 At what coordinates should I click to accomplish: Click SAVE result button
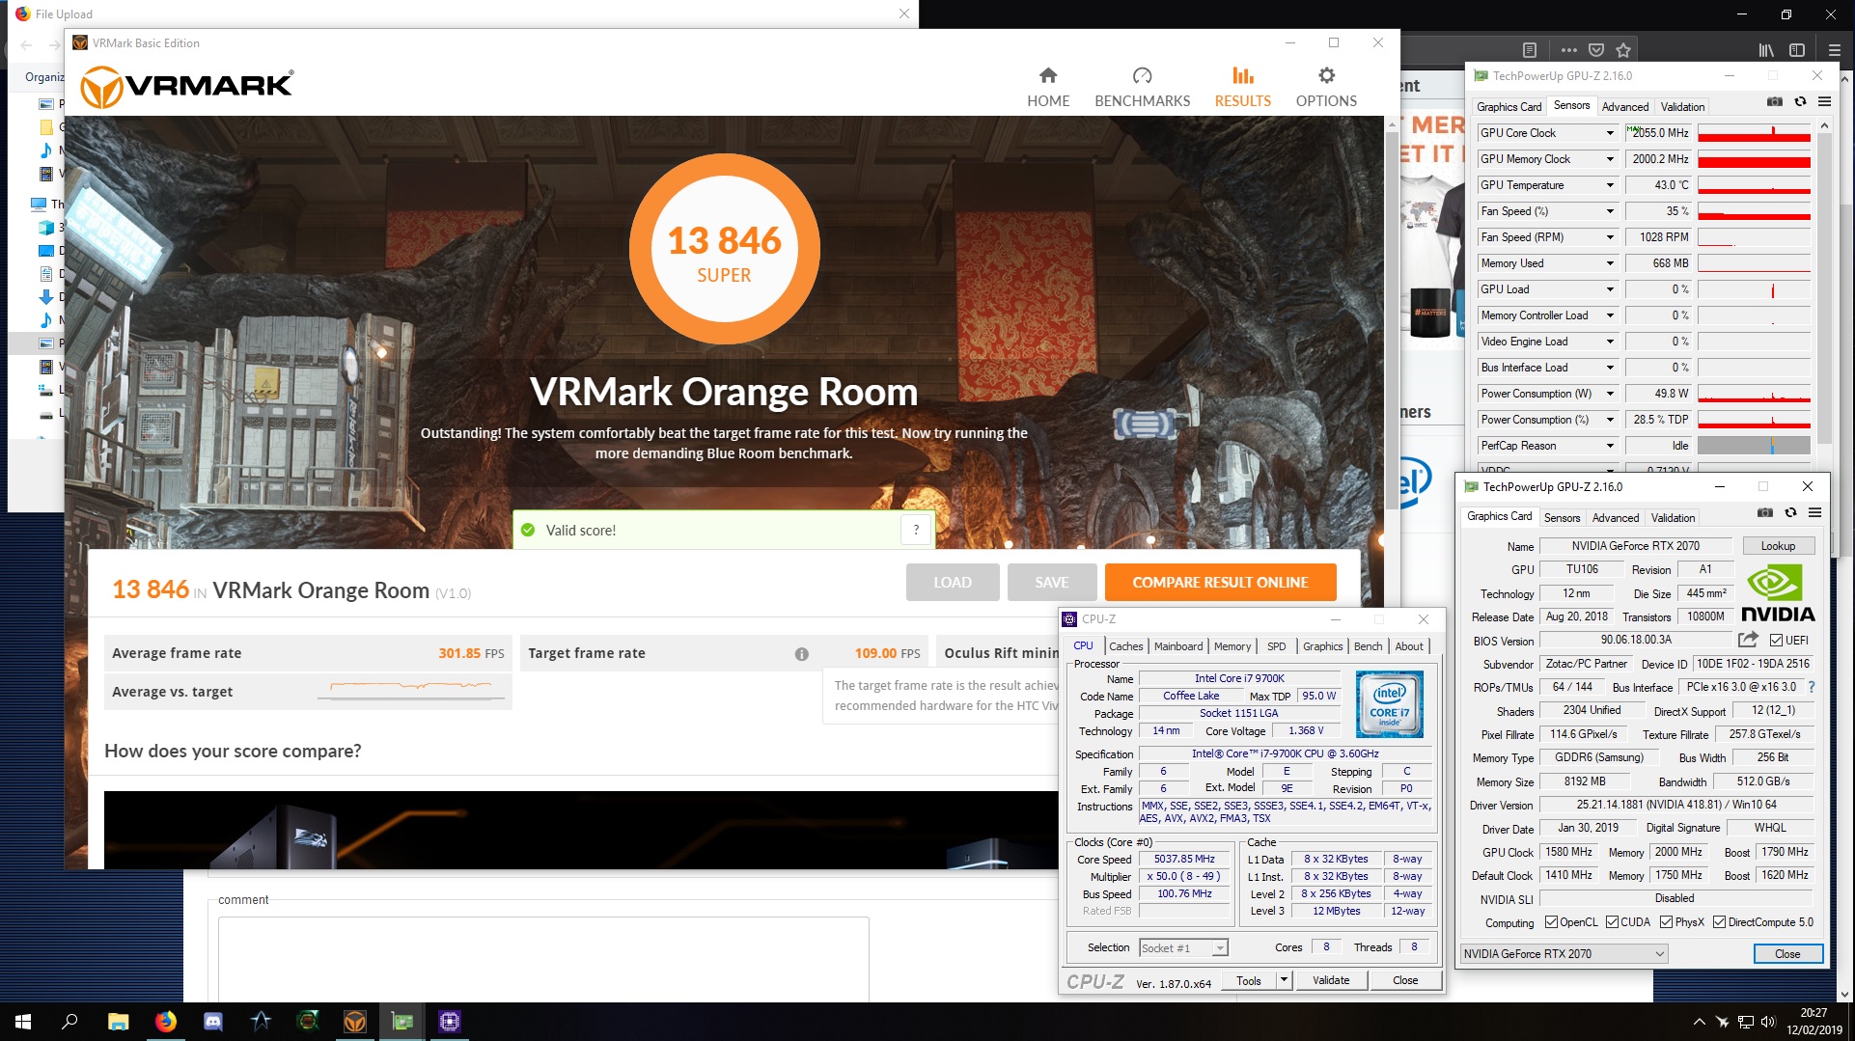[x=1051, y=583]
